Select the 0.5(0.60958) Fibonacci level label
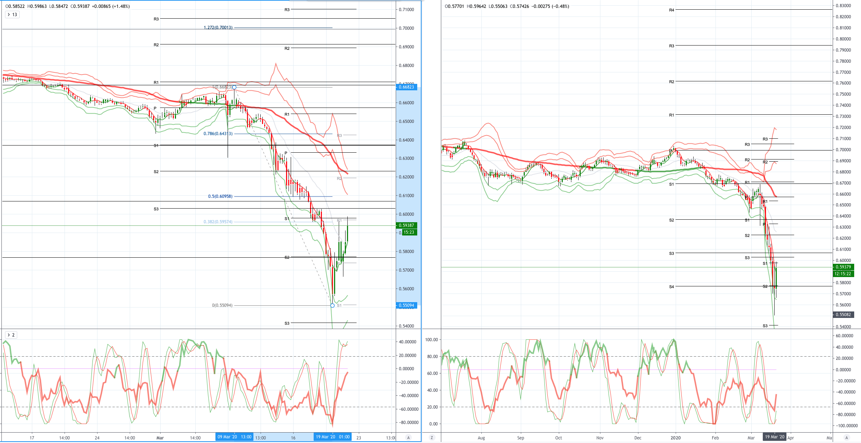861x443 pixels. pyautogui.click(x=220, y=196)
